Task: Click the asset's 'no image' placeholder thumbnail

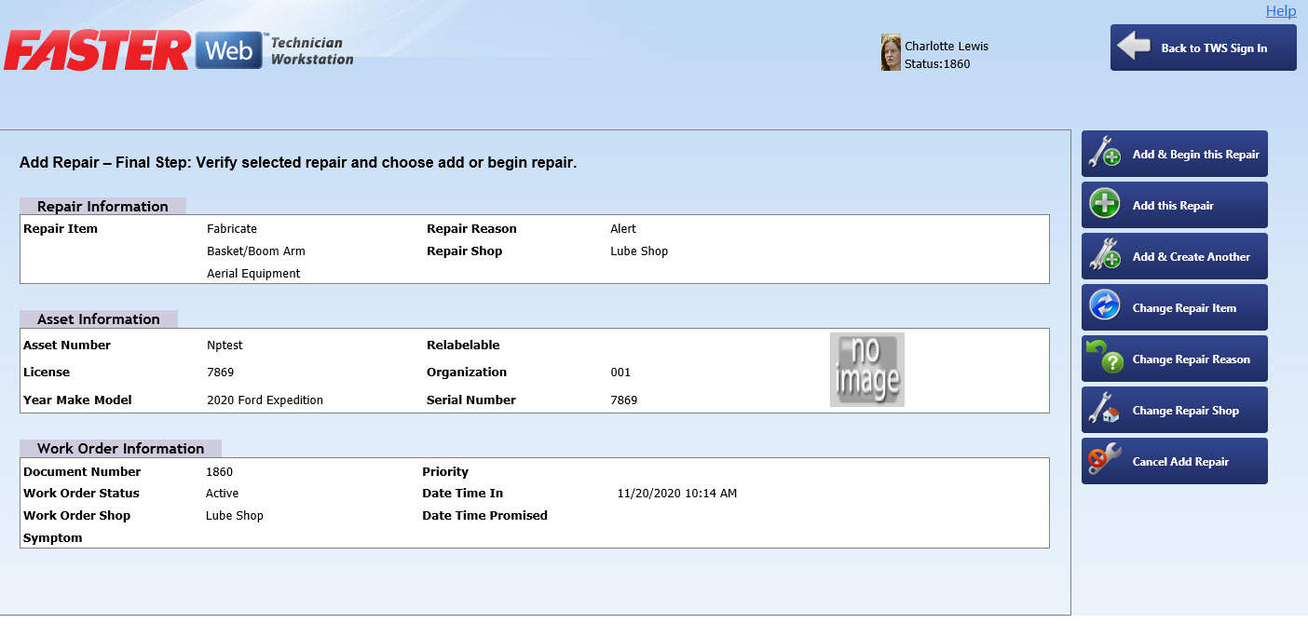Action: [x=866, y=370]
